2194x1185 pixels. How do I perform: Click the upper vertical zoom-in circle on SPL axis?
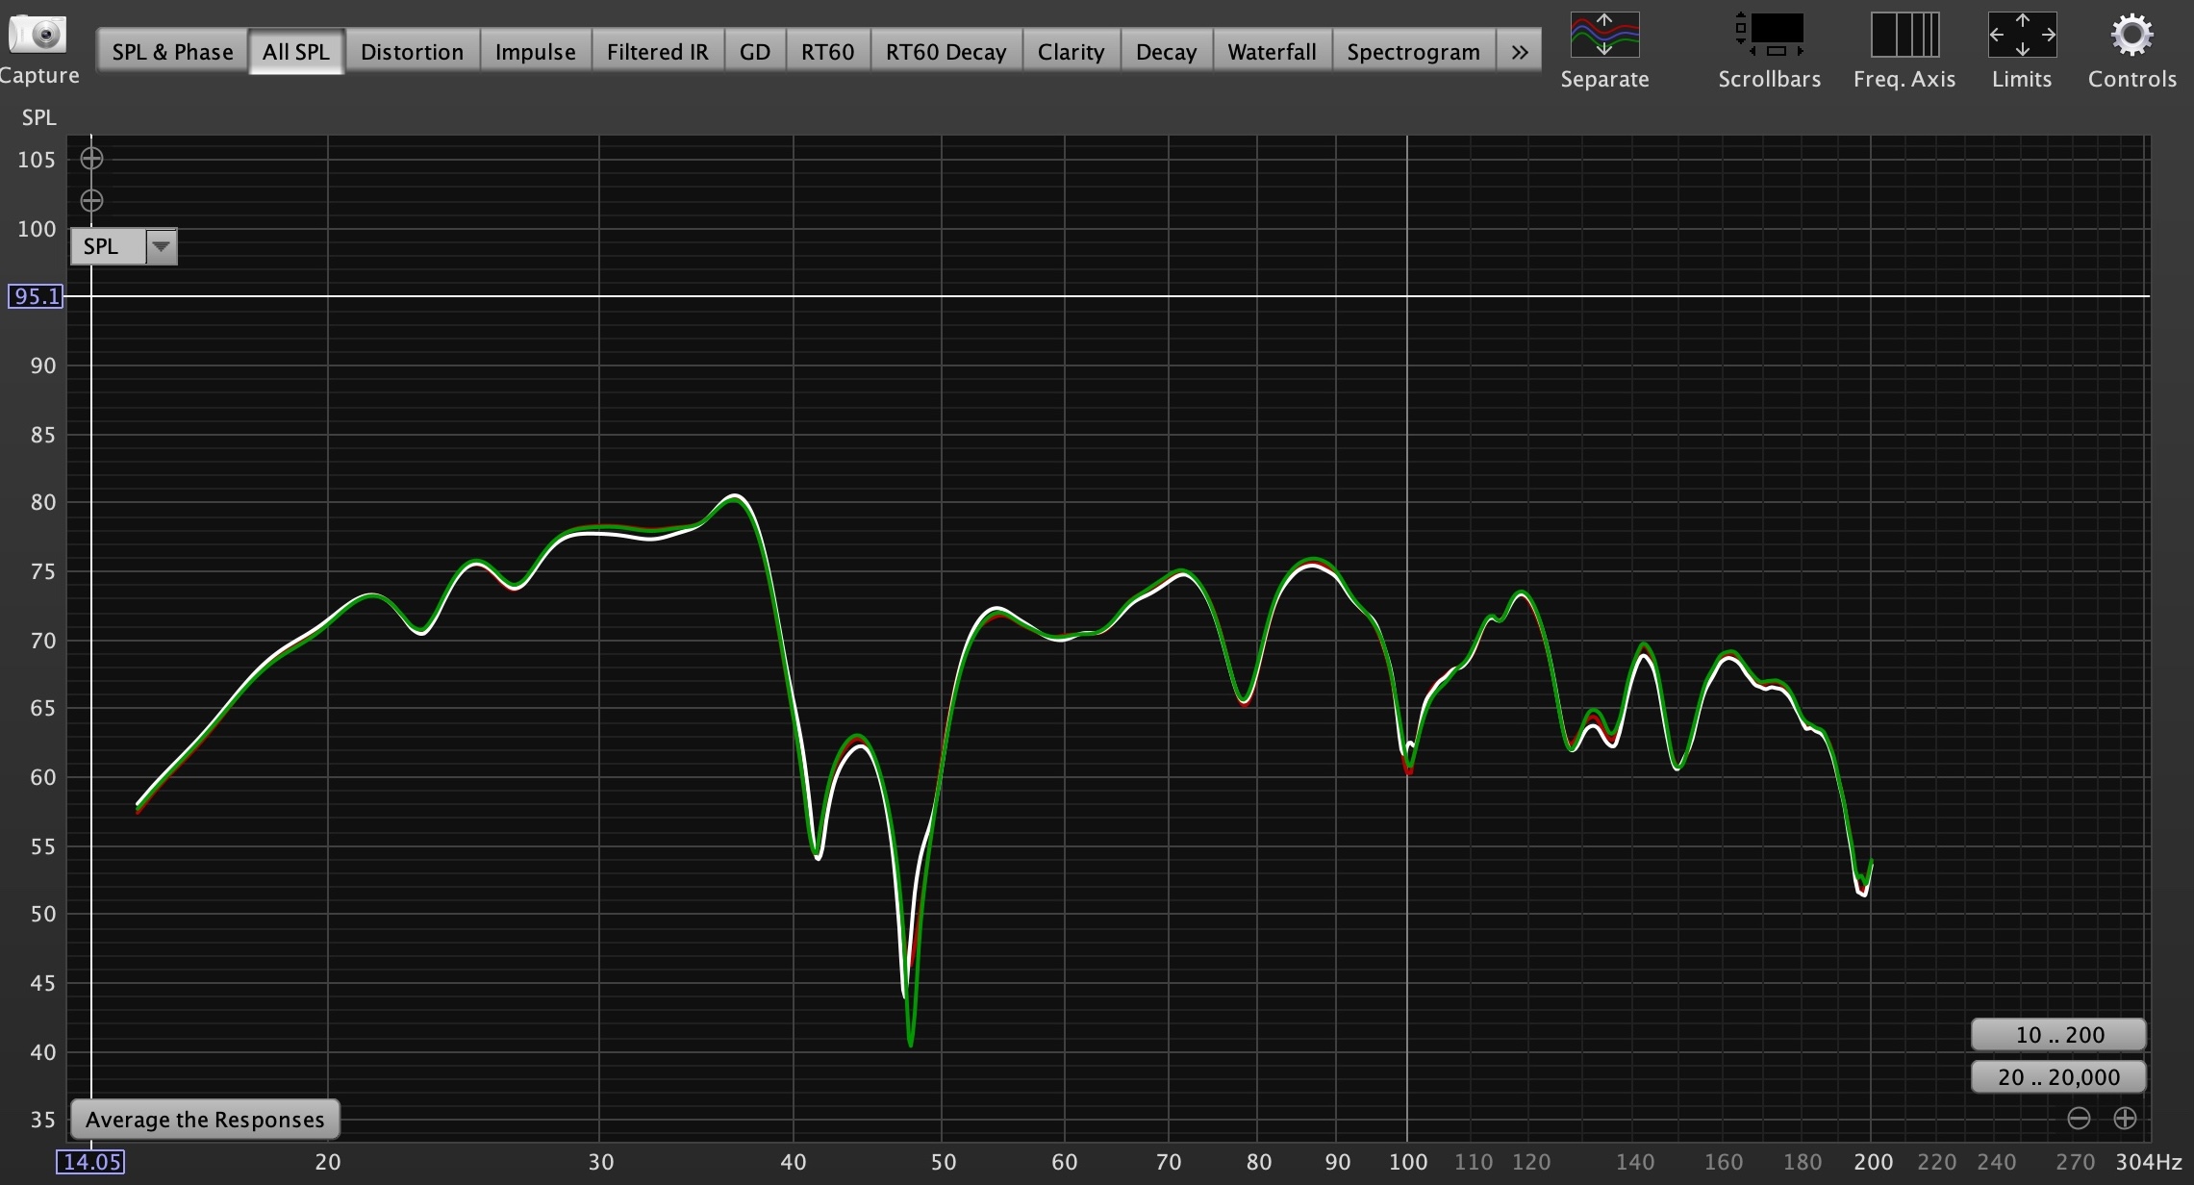click(x=91, y=159)
